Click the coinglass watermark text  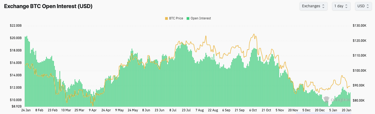tap(340, 100)
